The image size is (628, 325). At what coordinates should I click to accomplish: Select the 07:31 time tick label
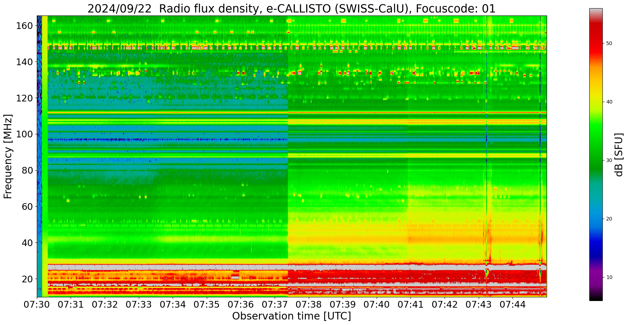71,304
